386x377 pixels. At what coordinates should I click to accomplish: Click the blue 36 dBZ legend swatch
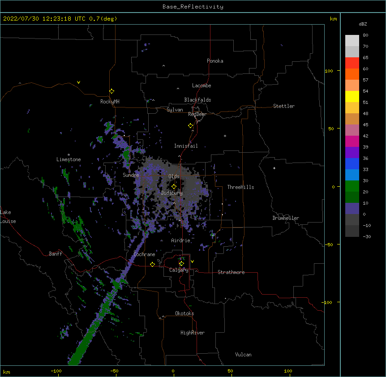tap(352, 163)
